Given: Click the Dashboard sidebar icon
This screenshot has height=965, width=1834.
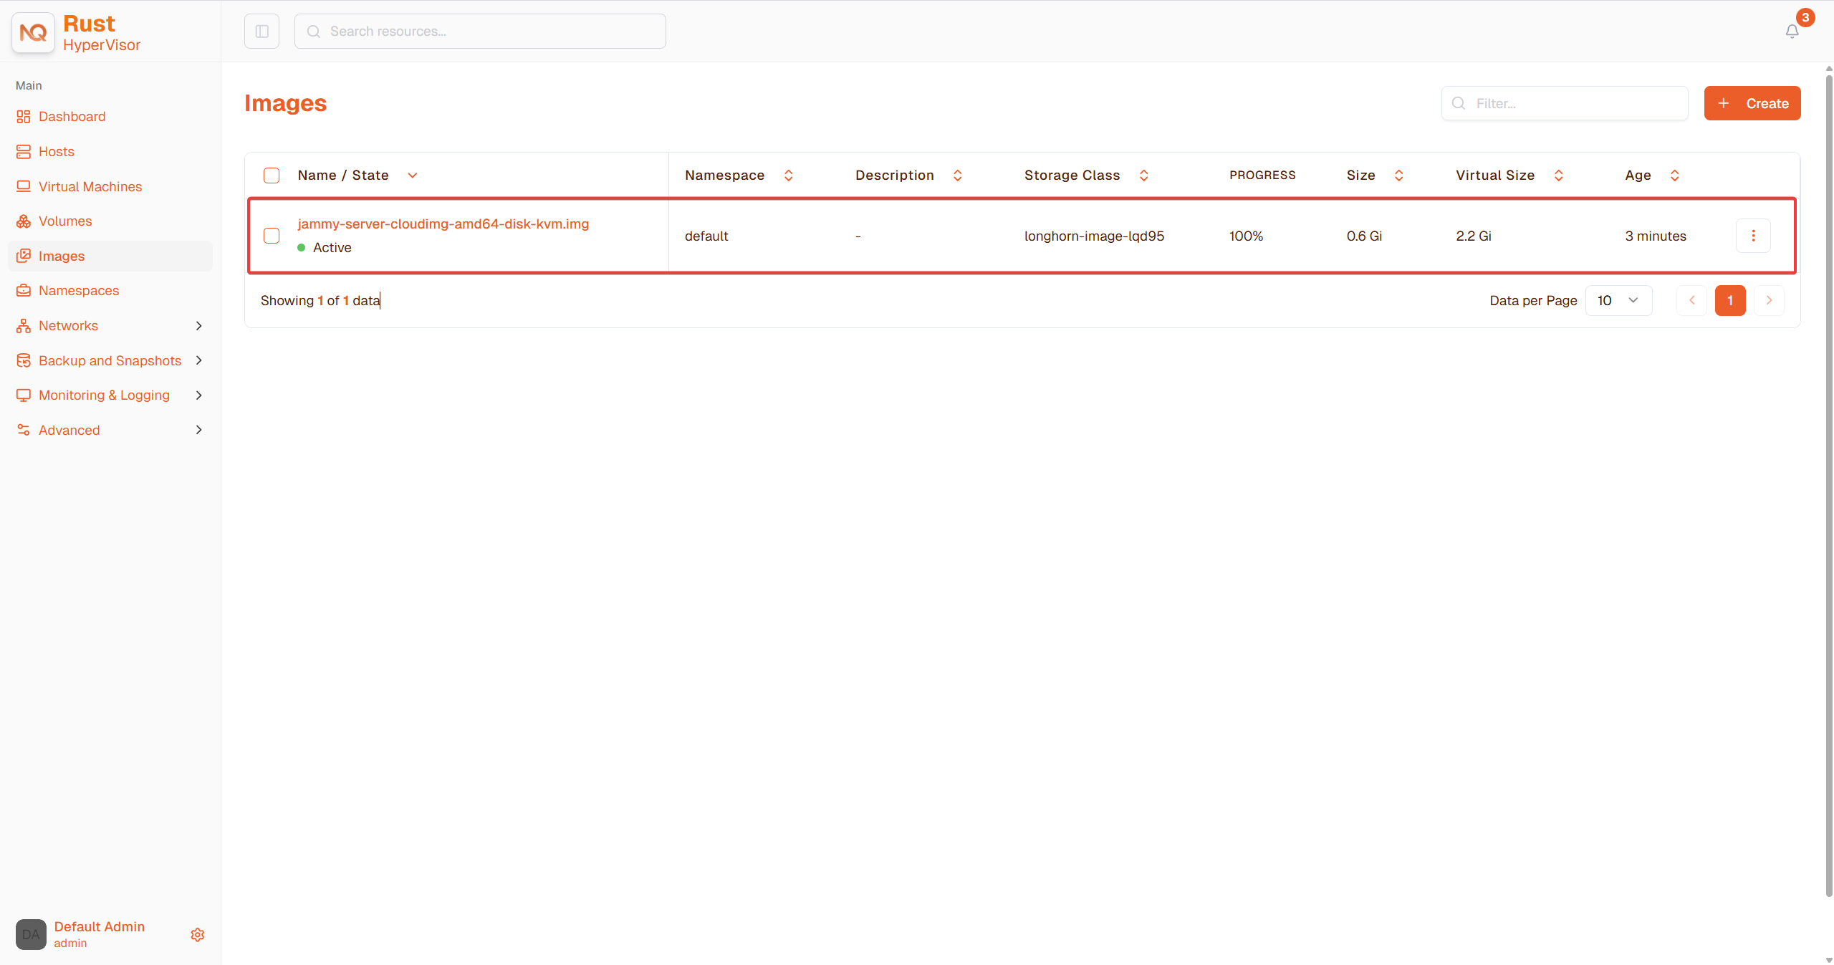Looking at the screenshot, I should [24, 117].
